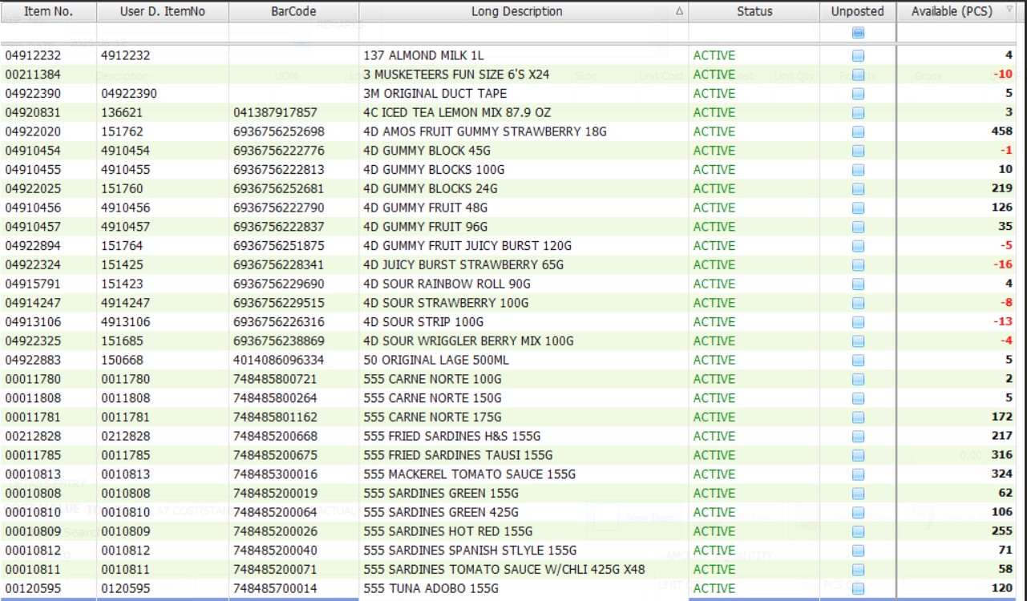Click description '555 CARNE NORTE 150G'
Screen dimensions: 1027x601
point(433,398)
